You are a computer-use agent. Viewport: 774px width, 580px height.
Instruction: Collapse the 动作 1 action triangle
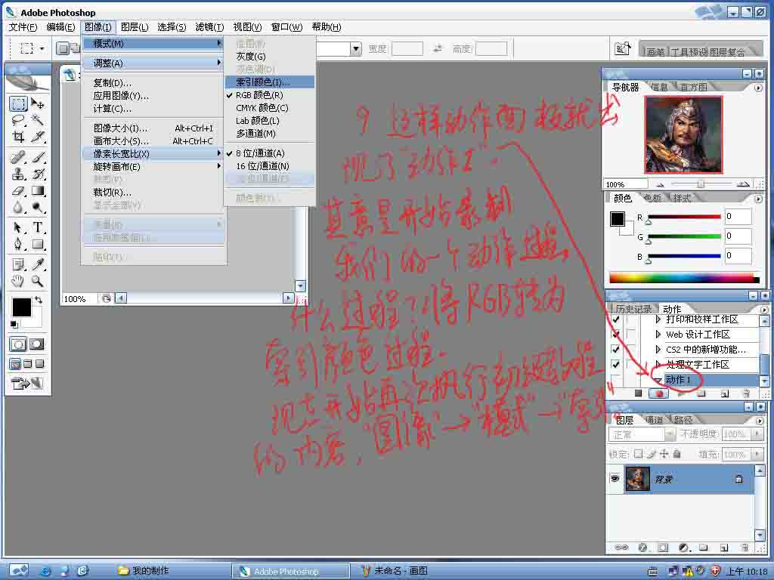658,380
